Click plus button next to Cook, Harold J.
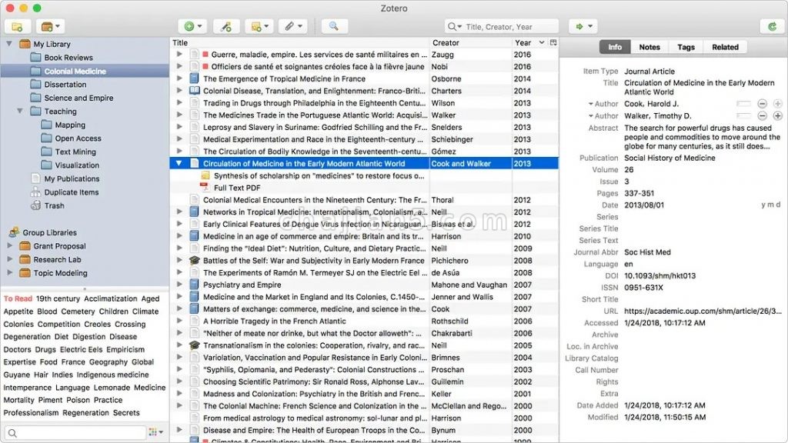Viewport: 788px width, 443px height. coord(777,104)
